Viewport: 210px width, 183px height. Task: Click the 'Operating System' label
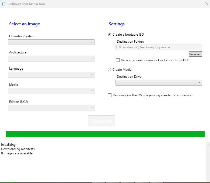pos(22,36)
